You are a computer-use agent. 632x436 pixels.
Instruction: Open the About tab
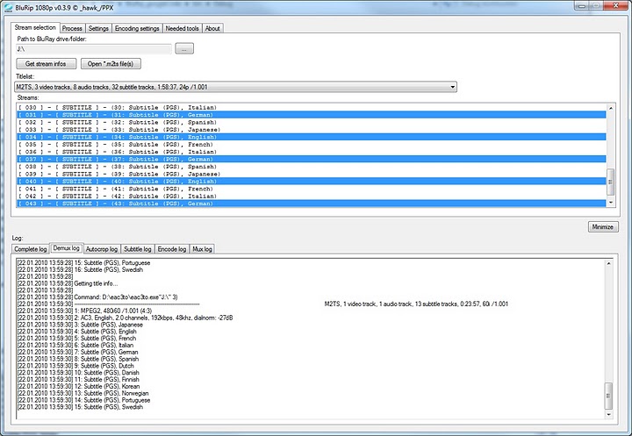point(212,28)
